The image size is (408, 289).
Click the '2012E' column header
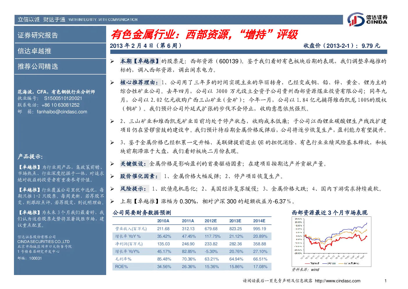pyautogui.click(x=211, y=221)
